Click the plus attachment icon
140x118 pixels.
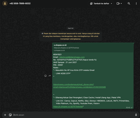pos(5,115)
